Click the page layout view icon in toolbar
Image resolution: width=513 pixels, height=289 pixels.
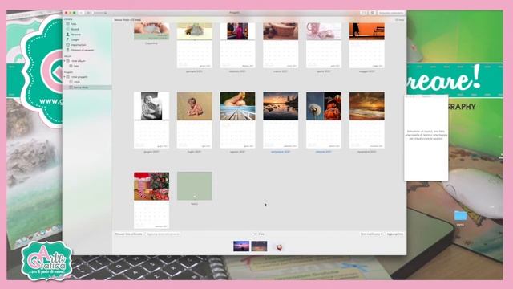[363, 13]
